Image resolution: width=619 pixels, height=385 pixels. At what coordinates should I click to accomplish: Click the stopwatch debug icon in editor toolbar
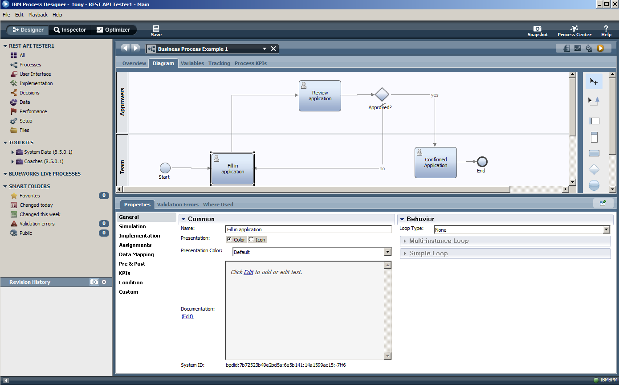(x=589, y=48)
